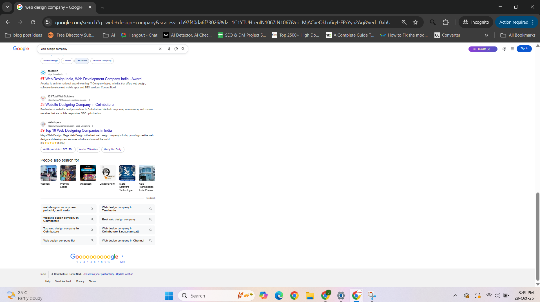The height and width of the screenshot is (302, 540).
Task: Switch to the web design company tab
Action: pyautogui.click(x=53, y=7)
